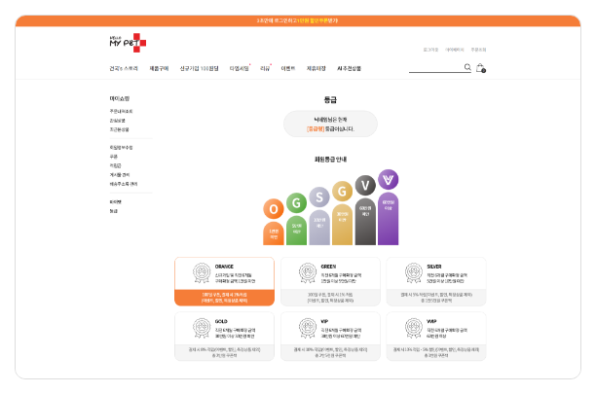
Task: Open the 리뷰 menu item
Action: click(x=264, y=69)
